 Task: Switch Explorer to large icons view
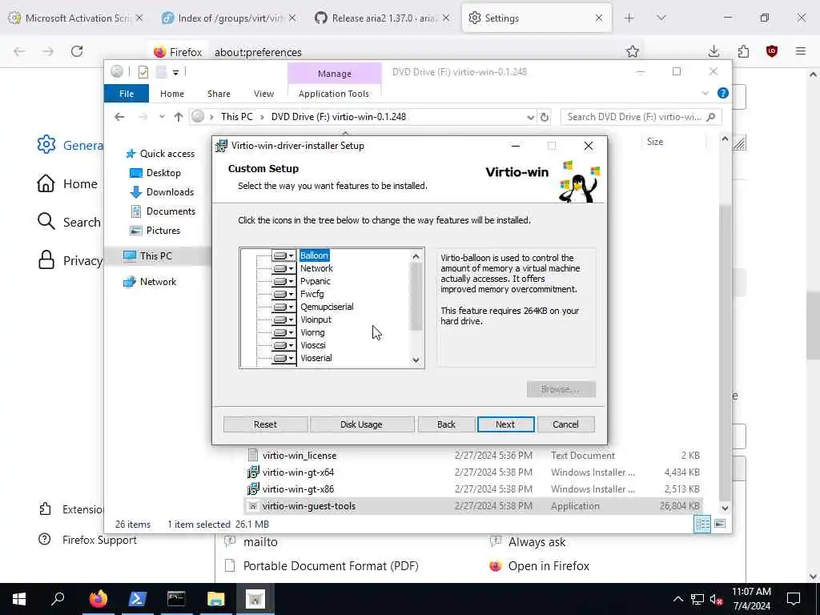click(720, 524)
